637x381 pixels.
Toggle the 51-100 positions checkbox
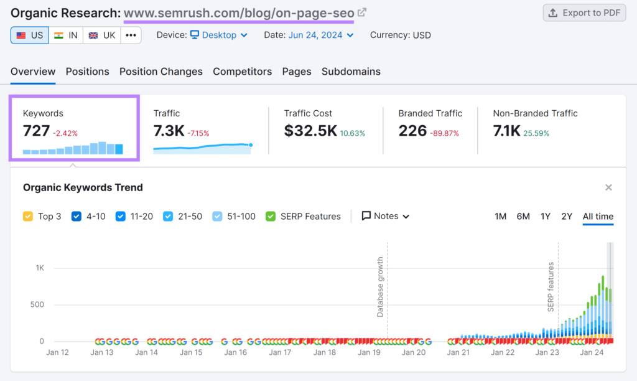click(217, 216)
